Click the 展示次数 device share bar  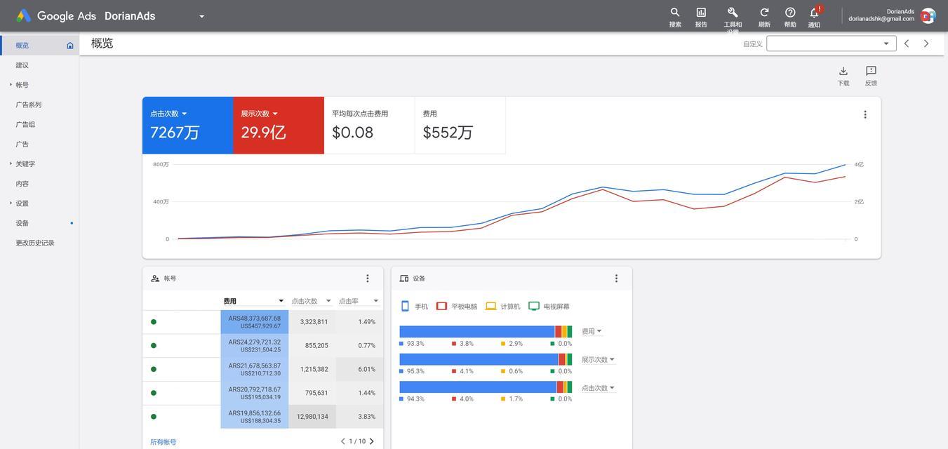[x=486, y=359]
